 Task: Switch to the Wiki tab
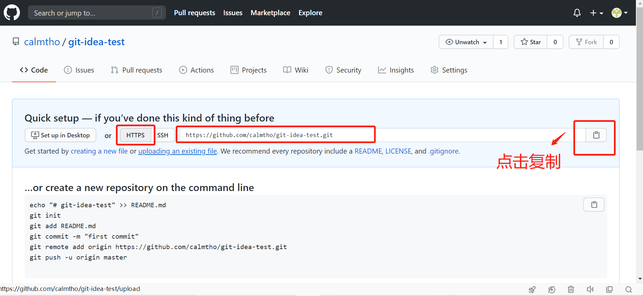(296, 70)
